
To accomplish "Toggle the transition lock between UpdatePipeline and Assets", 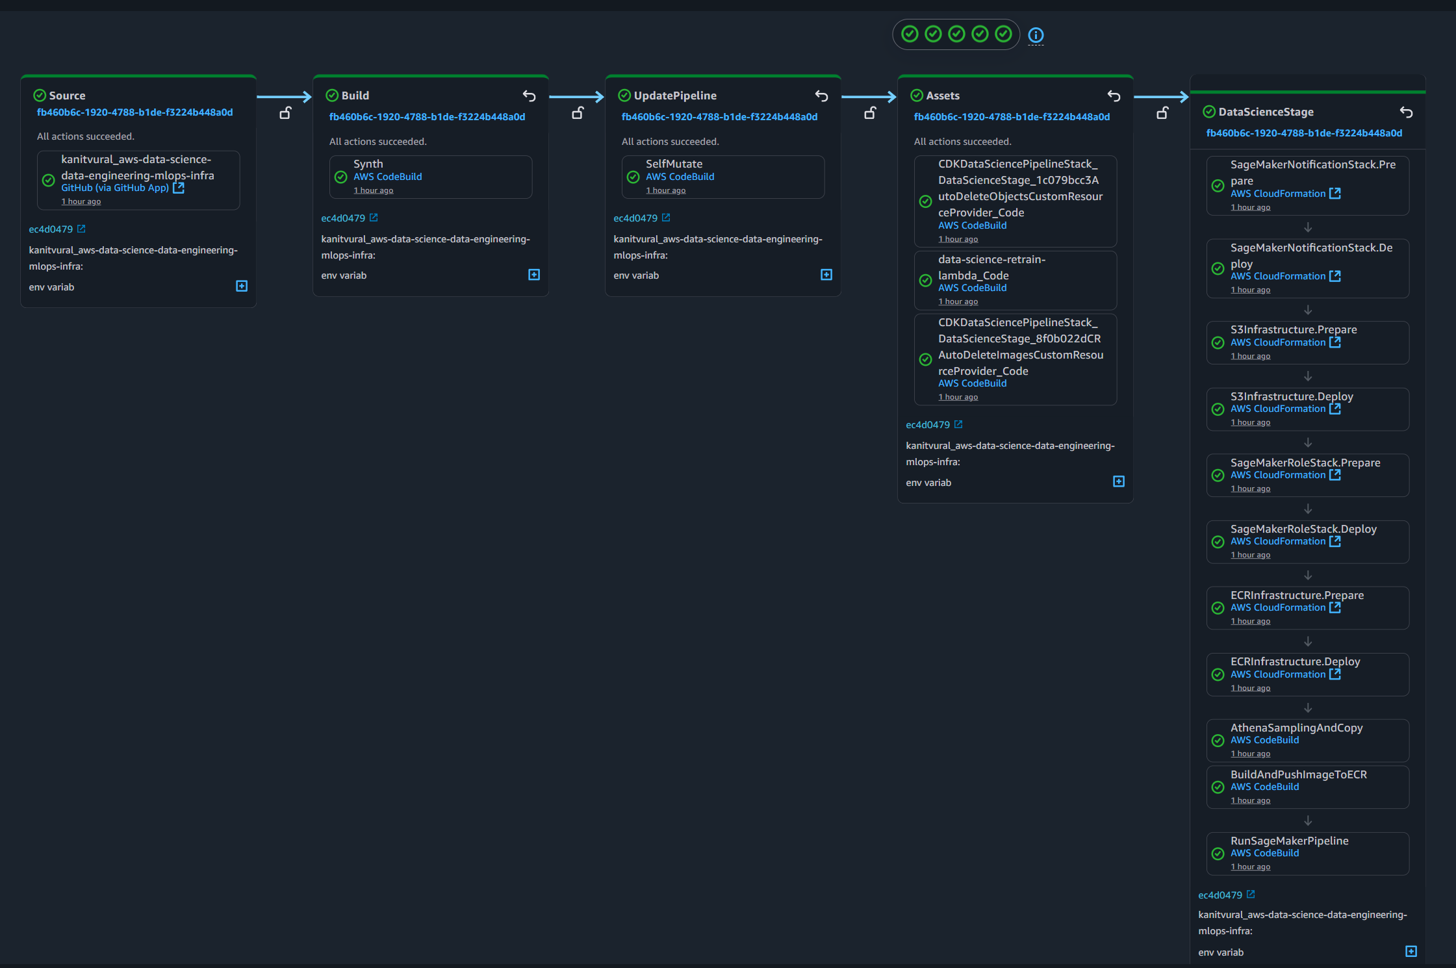I will pos(870,113).
